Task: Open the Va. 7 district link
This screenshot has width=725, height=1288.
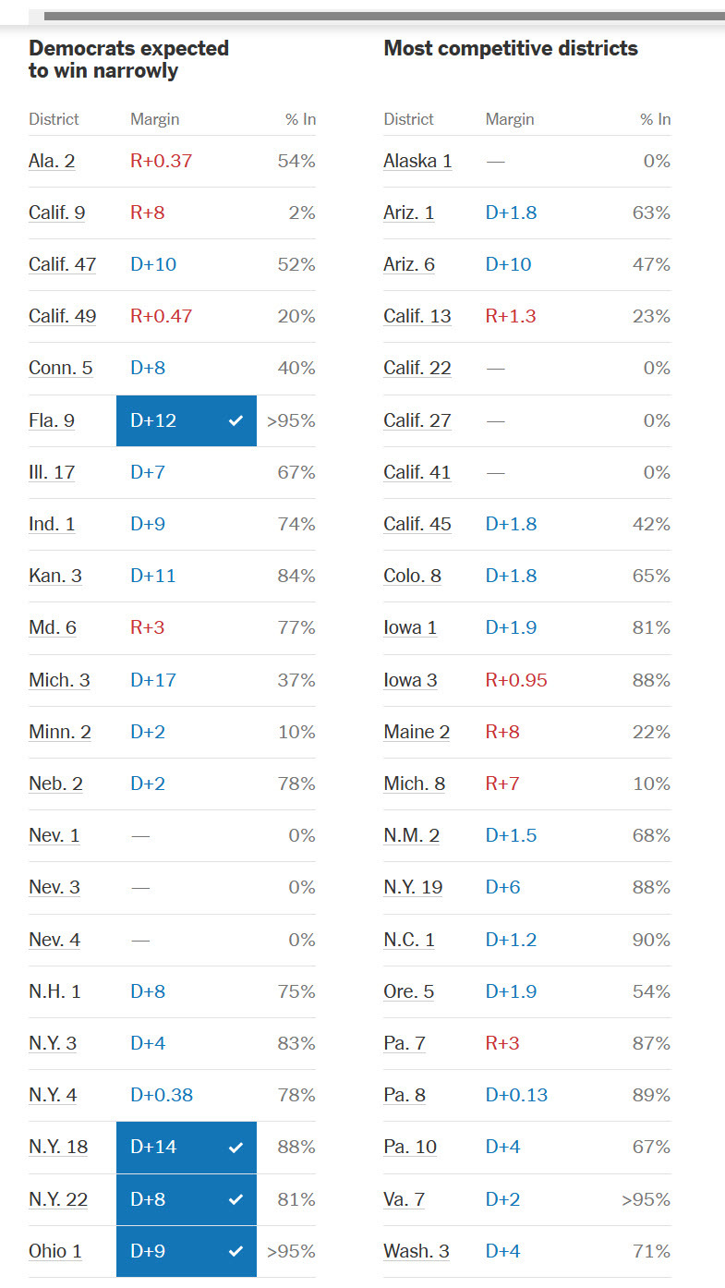Action: (x=404, y=1199)
